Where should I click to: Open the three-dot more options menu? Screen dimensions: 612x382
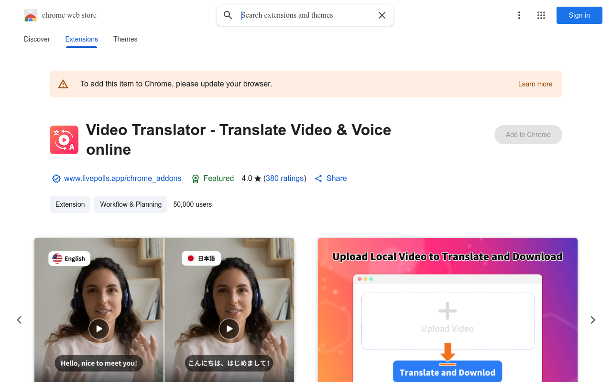[x=519, y=15]
